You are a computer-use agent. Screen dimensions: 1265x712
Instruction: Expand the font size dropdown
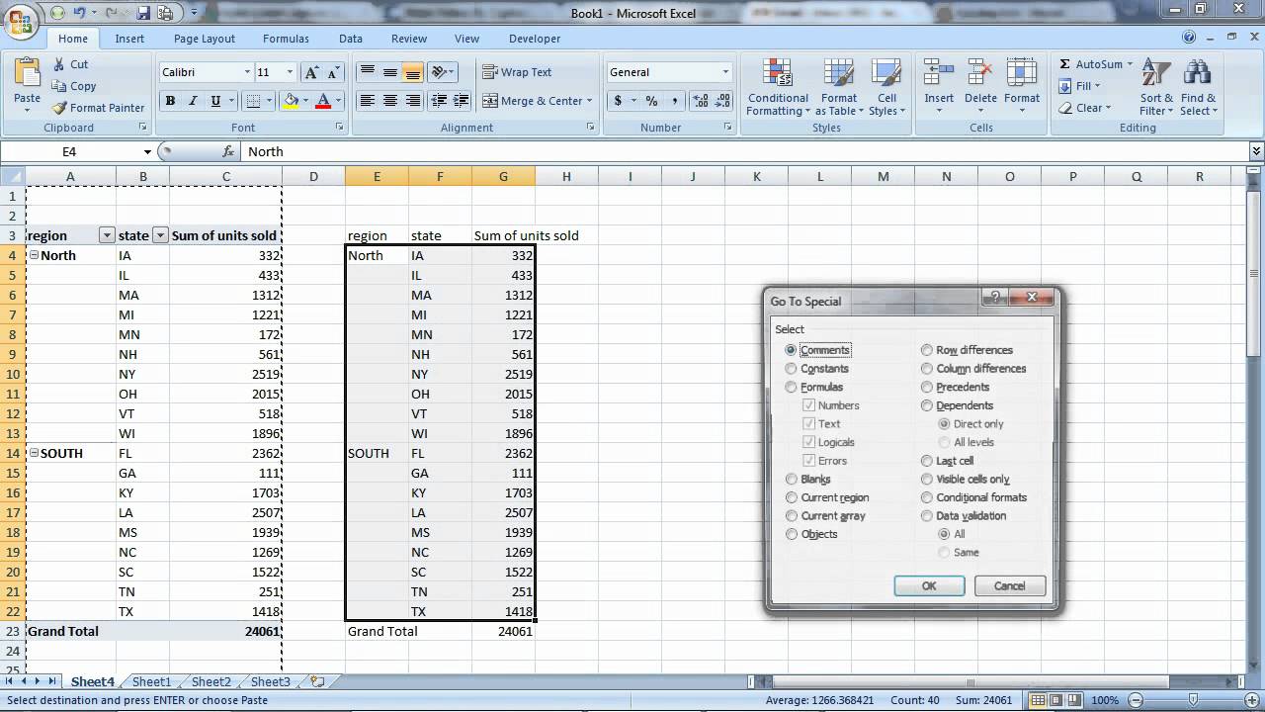point(290,72)
